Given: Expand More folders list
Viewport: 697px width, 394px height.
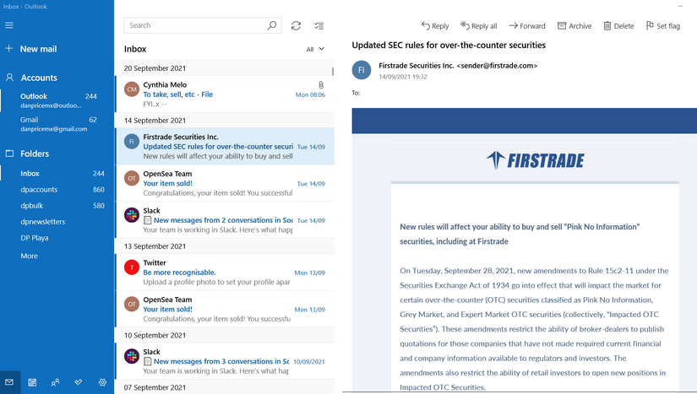Looking at the screenshot, I should [29, 256].
